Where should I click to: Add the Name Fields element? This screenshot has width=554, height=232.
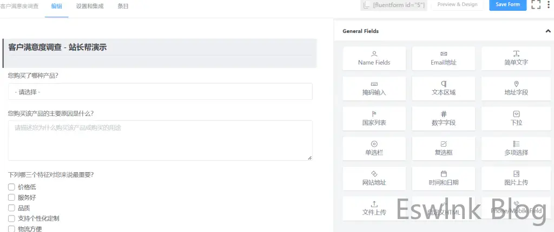click(374, 58)
